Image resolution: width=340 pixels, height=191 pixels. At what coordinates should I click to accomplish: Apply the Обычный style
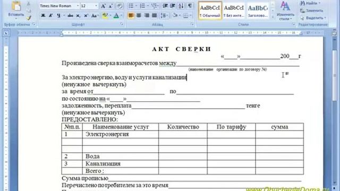coord(210,11)
